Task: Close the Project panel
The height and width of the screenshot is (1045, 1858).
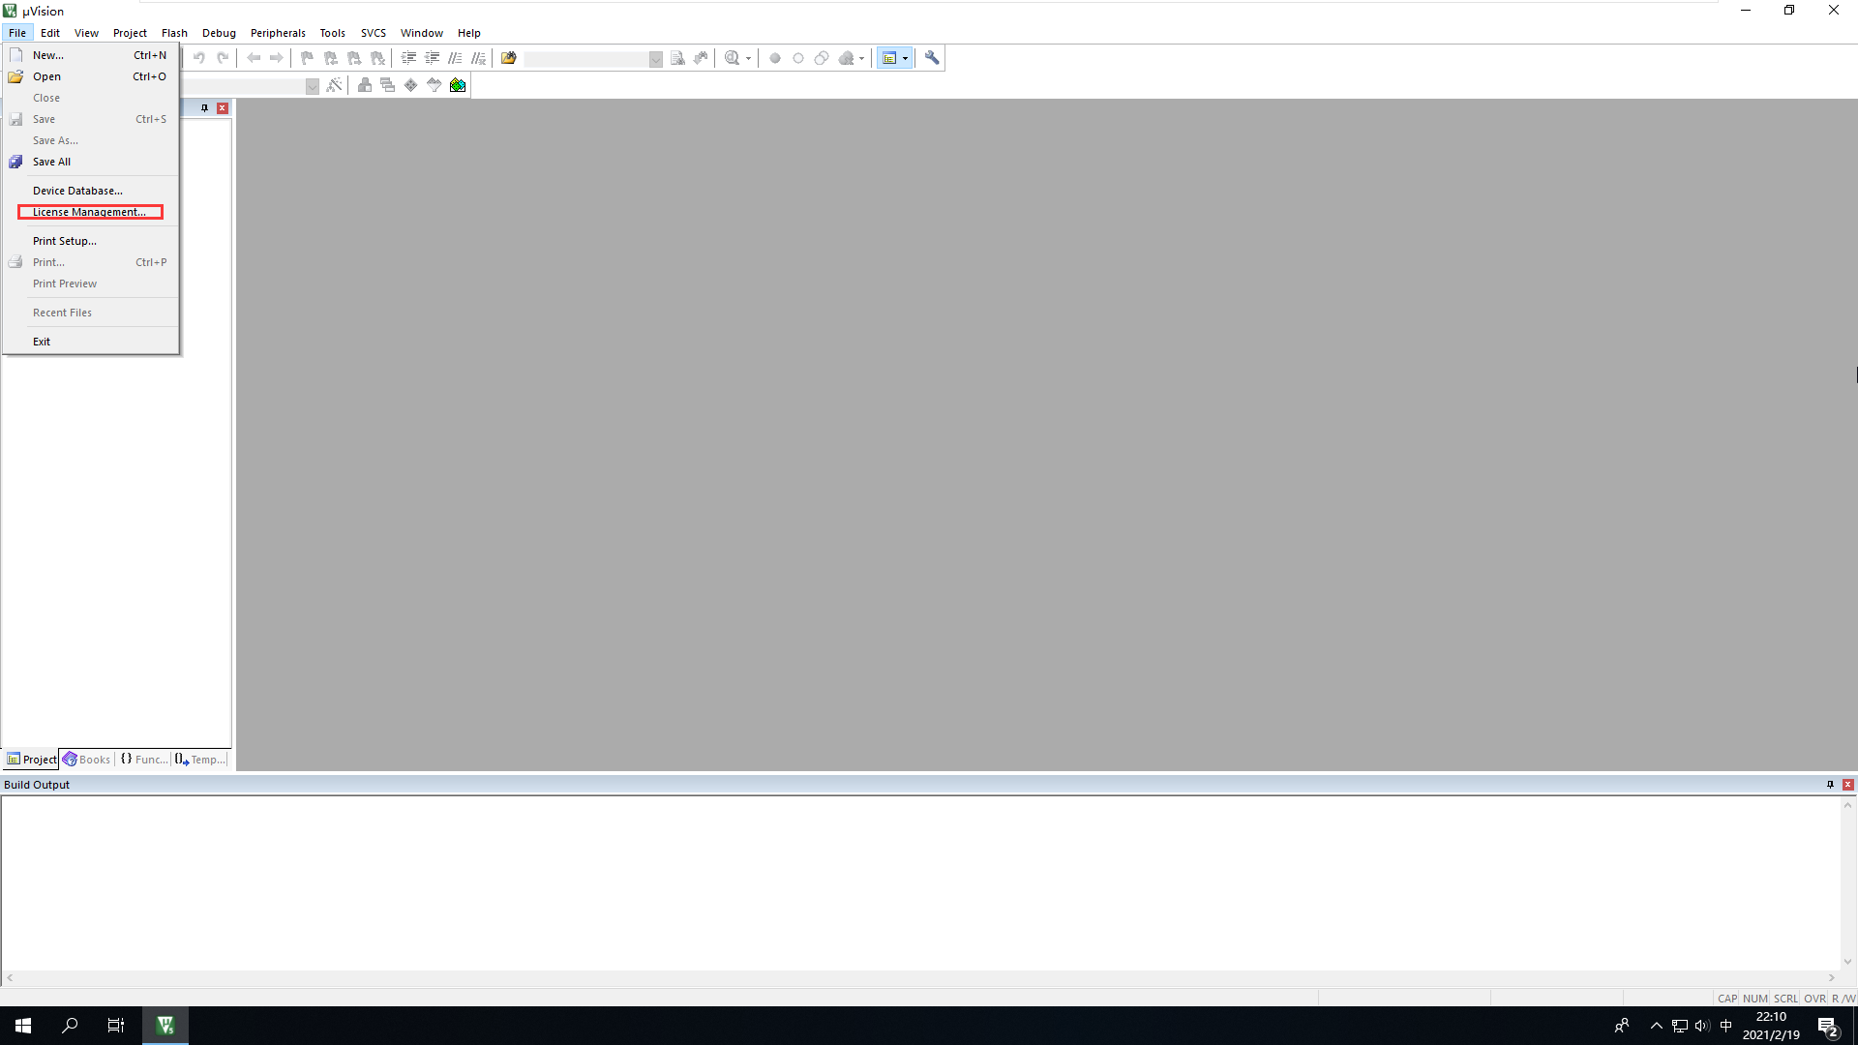Action: tap(223, 108)
